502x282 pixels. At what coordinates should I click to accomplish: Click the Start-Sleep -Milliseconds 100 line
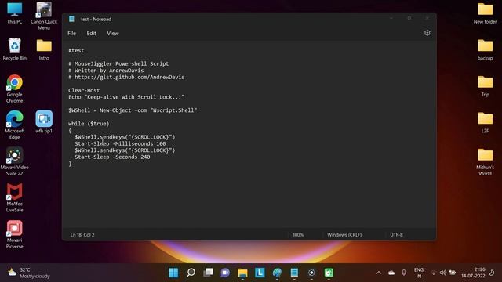[120, 143]
